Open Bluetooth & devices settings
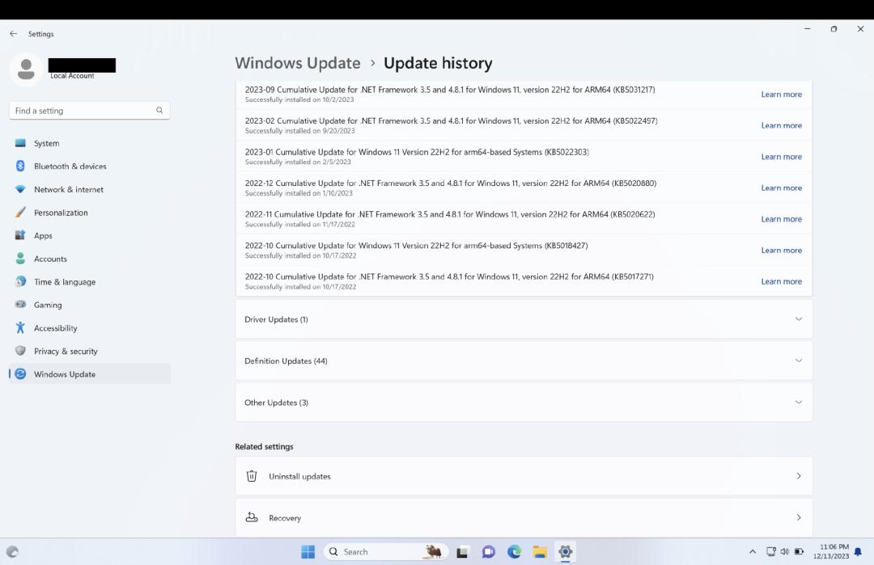874x565 pixels. tap(89, 166)
